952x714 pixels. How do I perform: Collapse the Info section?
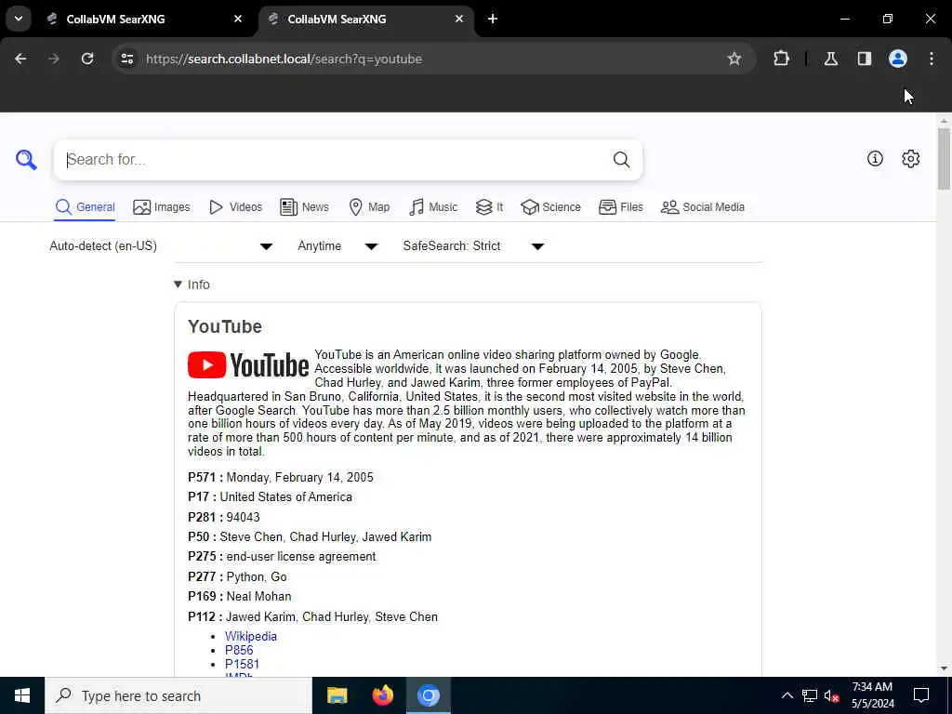[192, 284]
